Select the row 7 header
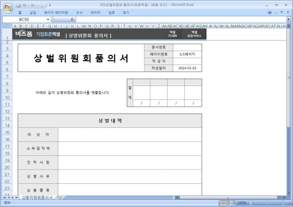The width and height of the screenshot is (293, 207). coord(7,77)
